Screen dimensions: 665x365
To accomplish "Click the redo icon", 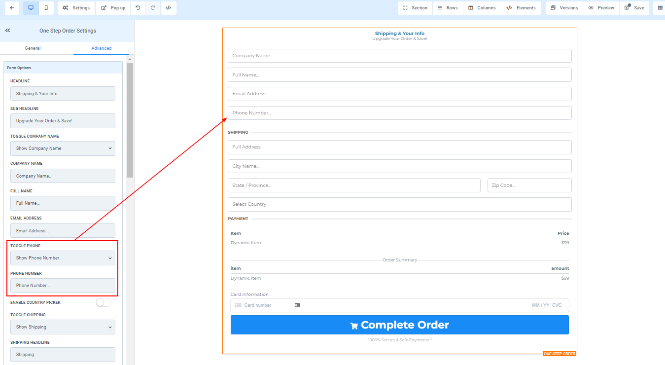I will click(x=153, y=8).
